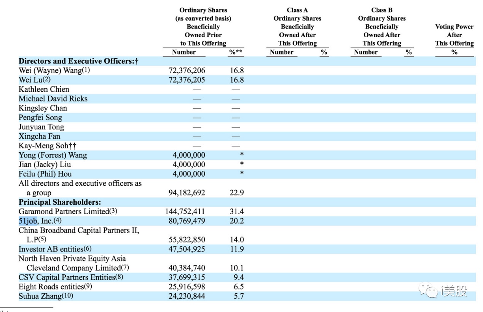
Task: Click 16.8 percent in Wei (Wayne) Wang row
Action: point(236,70)
